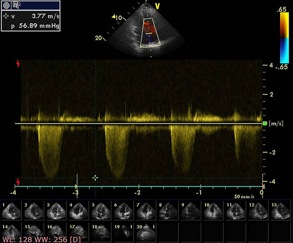Click the red lightning icon above the timeline
The image size is (293, 243).
[x=18, y=182]
